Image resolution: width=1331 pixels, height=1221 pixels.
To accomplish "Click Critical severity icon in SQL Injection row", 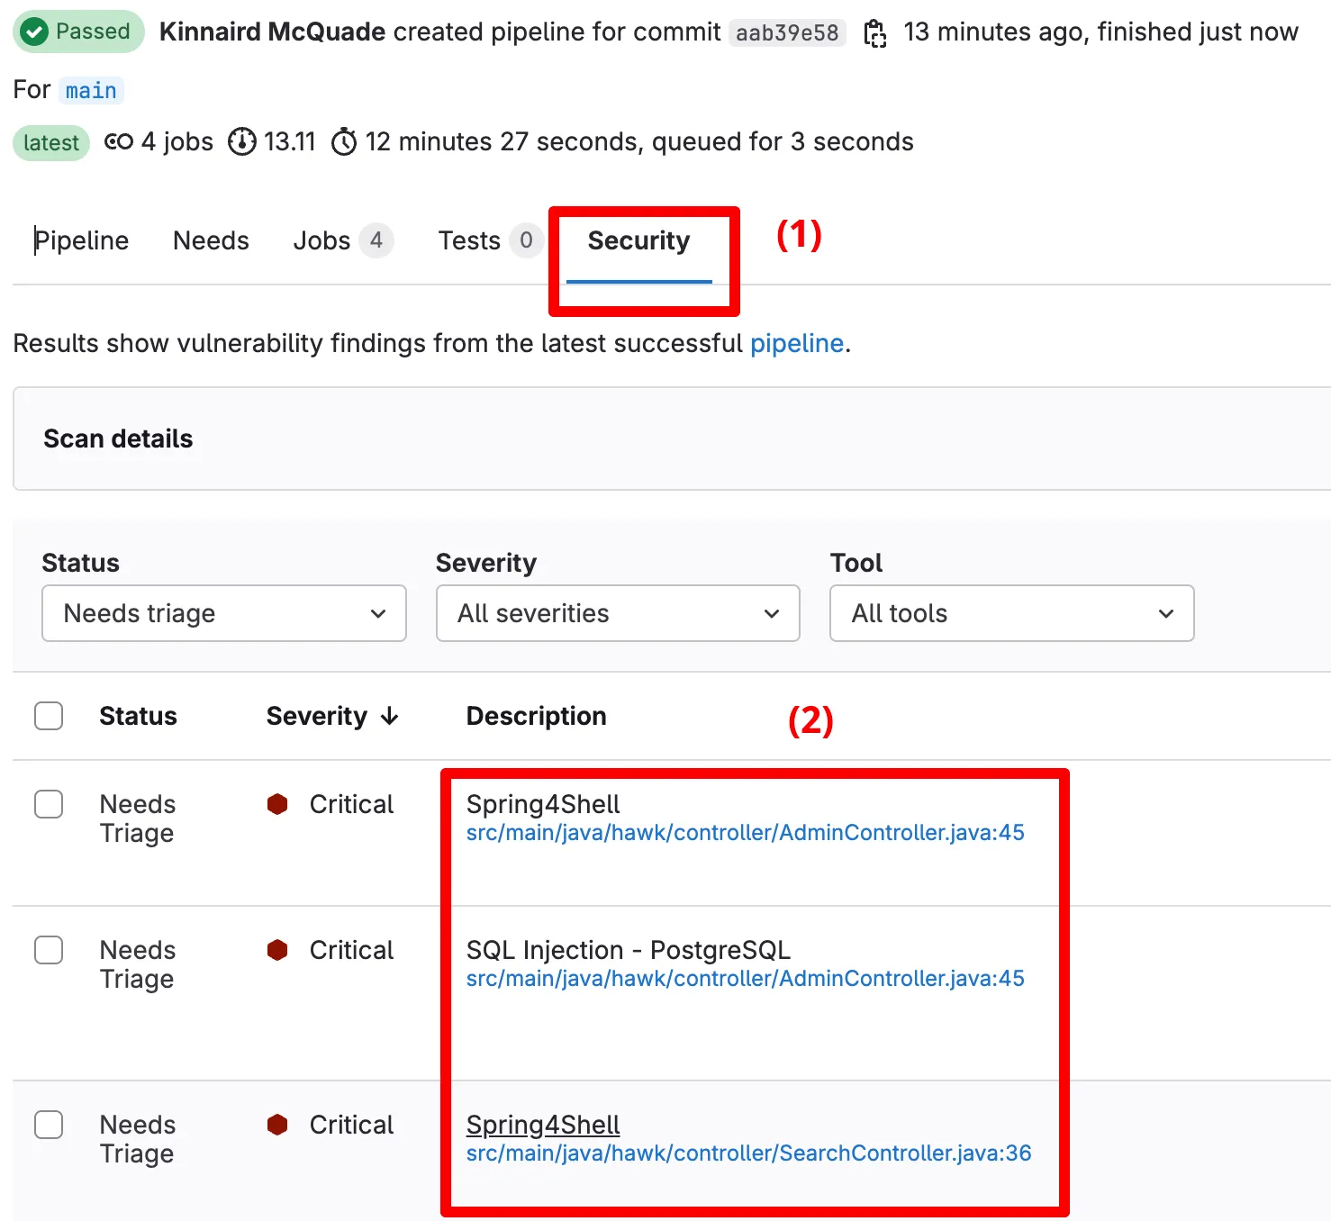I will [277, 950].
